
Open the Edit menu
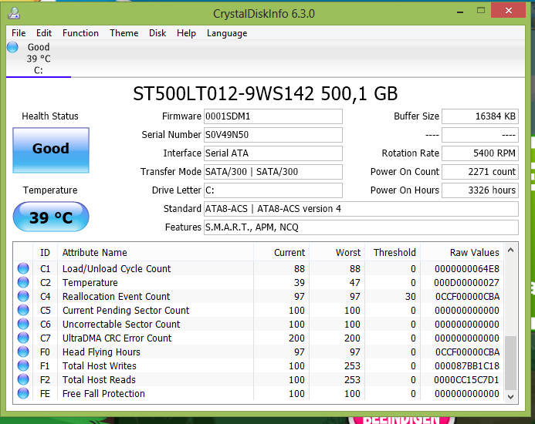pyautogui.click(x=44, y=33)
